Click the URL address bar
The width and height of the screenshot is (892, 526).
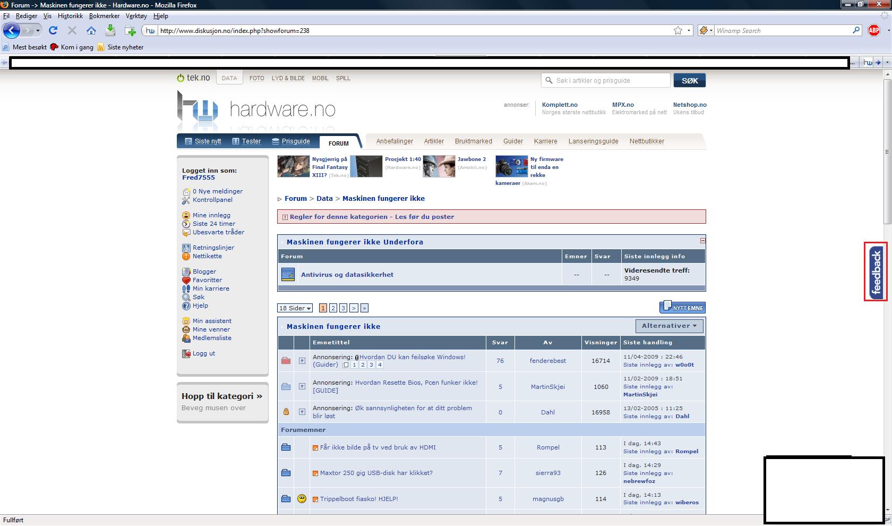click(414, 30)
